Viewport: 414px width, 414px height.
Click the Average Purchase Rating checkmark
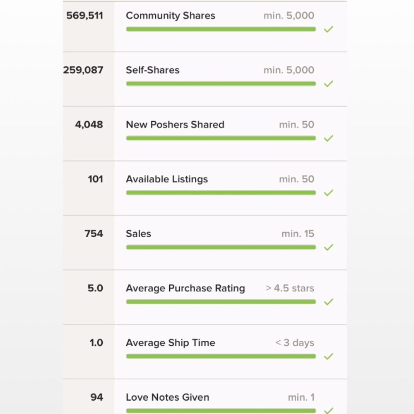pyautogui.click(x=328, y=302)
